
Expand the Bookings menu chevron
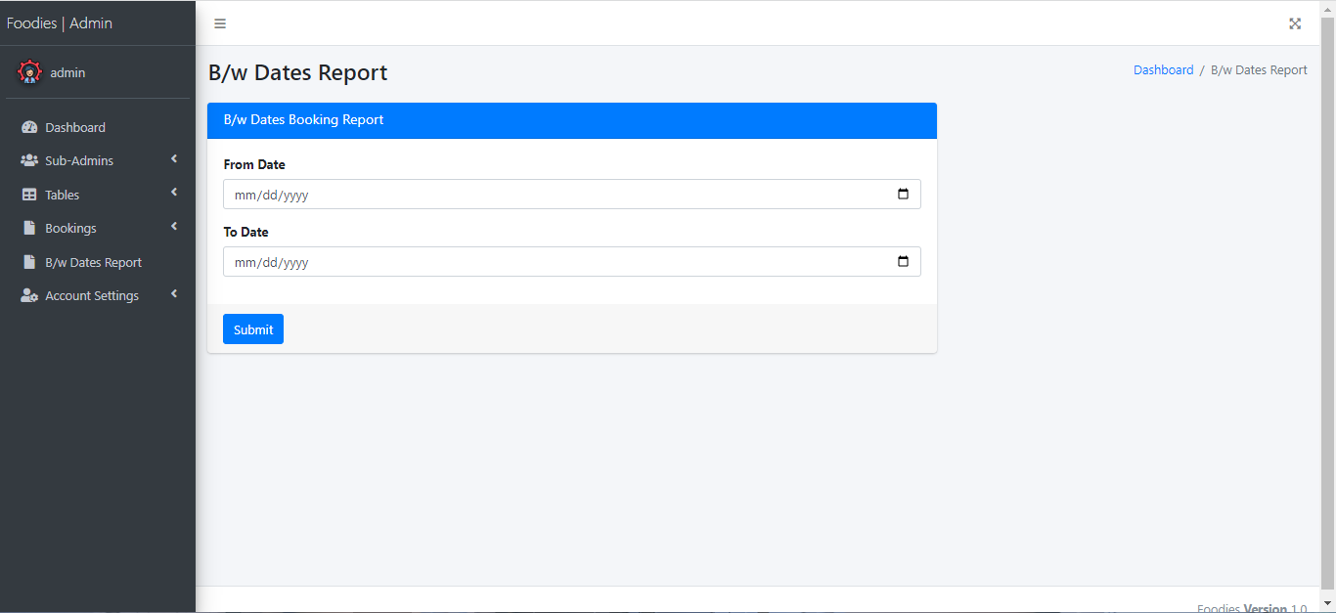tap(174, 227)
